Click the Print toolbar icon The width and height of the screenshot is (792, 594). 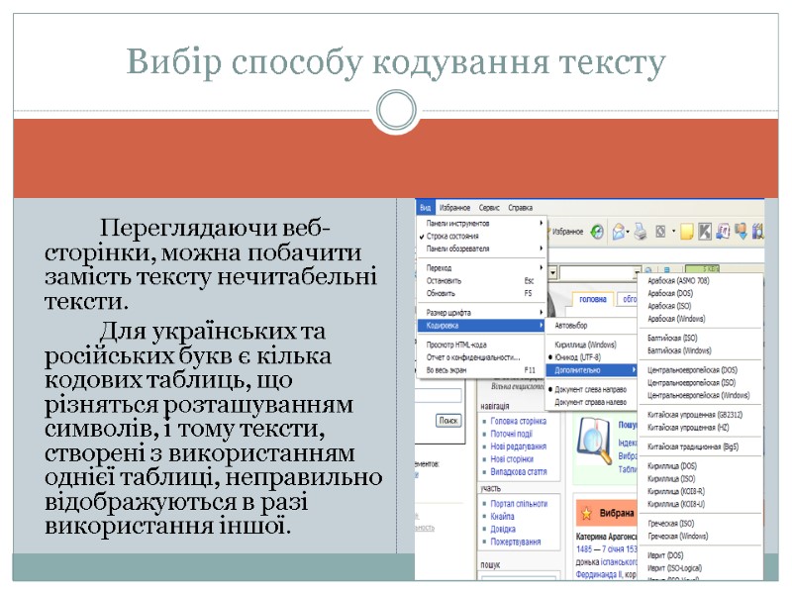[x=640, y=232]
